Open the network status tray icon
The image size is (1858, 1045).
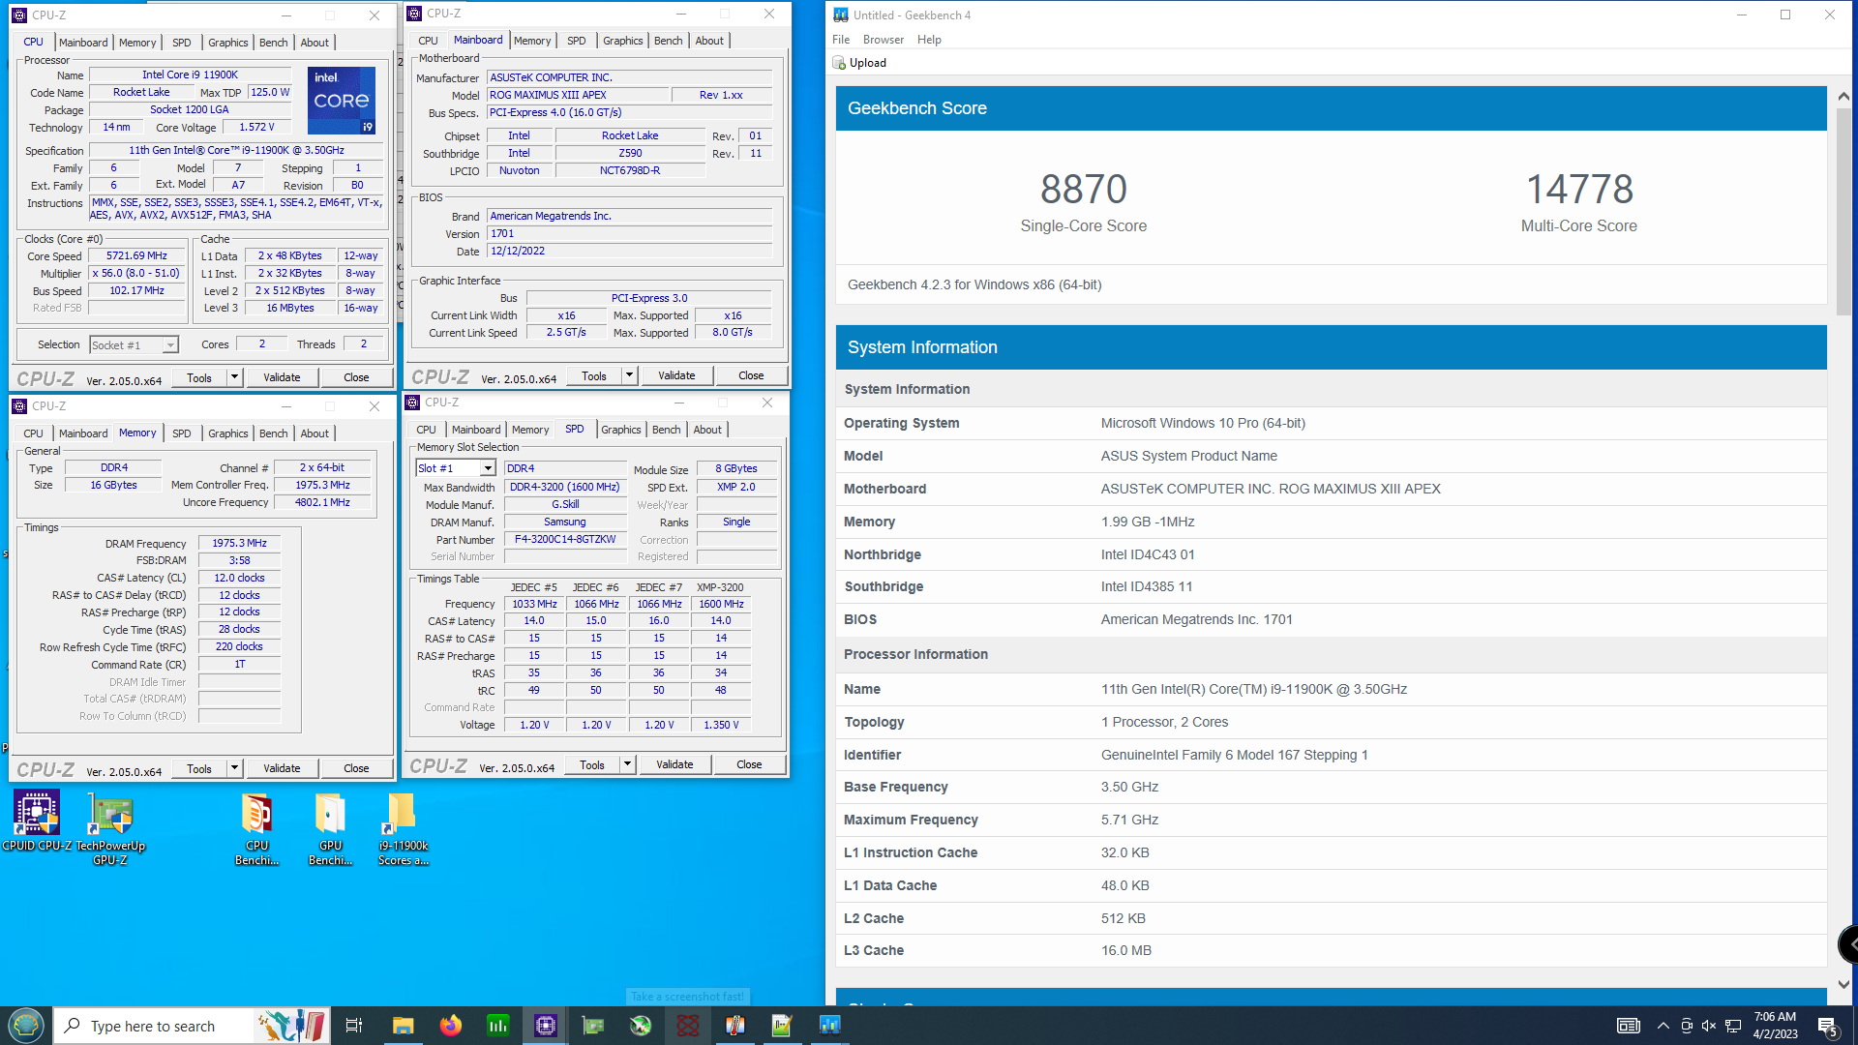pyautogui.click(x=1733, y=1026)
